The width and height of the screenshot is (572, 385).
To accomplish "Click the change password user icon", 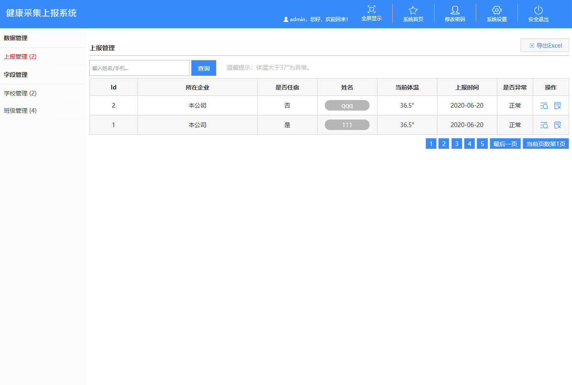I will coord(455,10).
